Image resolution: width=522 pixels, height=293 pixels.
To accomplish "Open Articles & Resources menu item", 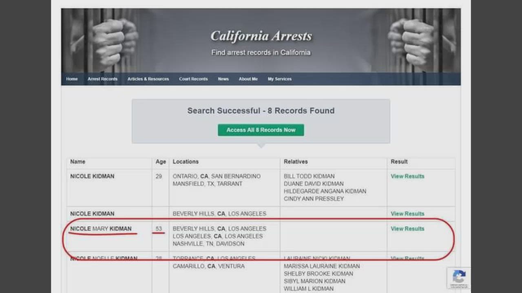I will [x=148, y=79].
